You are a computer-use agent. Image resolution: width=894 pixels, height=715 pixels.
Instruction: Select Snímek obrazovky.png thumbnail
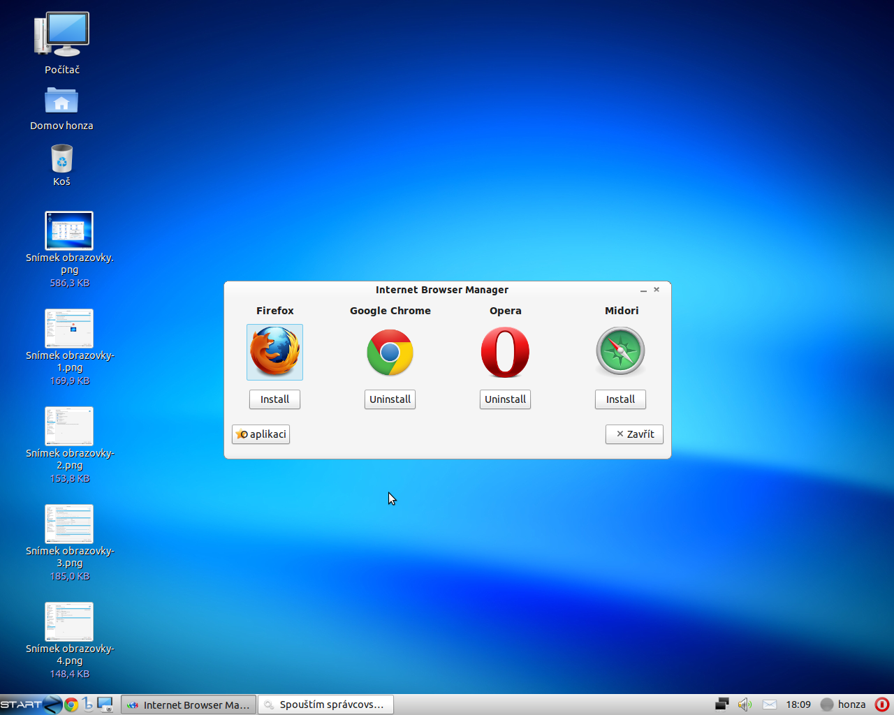click(69, 231)
